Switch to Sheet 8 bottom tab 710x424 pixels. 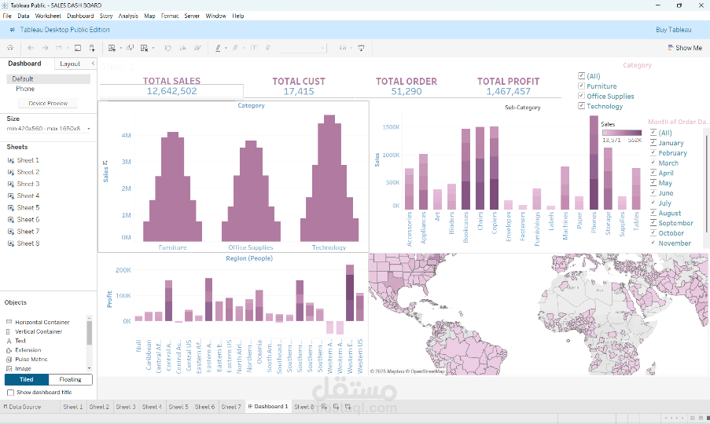click(303, 407)
